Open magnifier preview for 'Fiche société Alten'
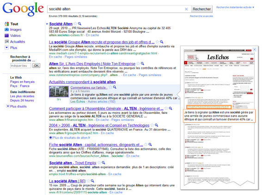262x195 pixels. (150, 144)
